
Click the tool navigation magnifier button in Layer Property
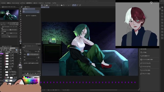[x=9, y=37]
